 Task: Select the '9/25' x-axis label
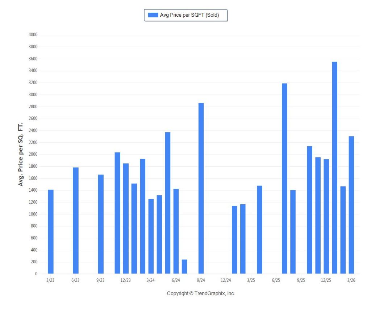point(301,280)
